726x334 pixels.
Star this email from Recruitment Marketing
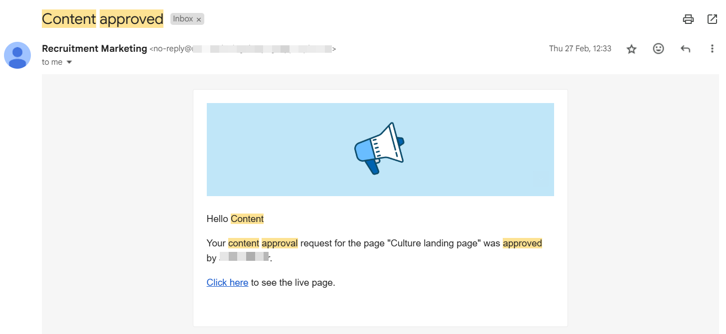pyautogui.click(x=631, y=49)
